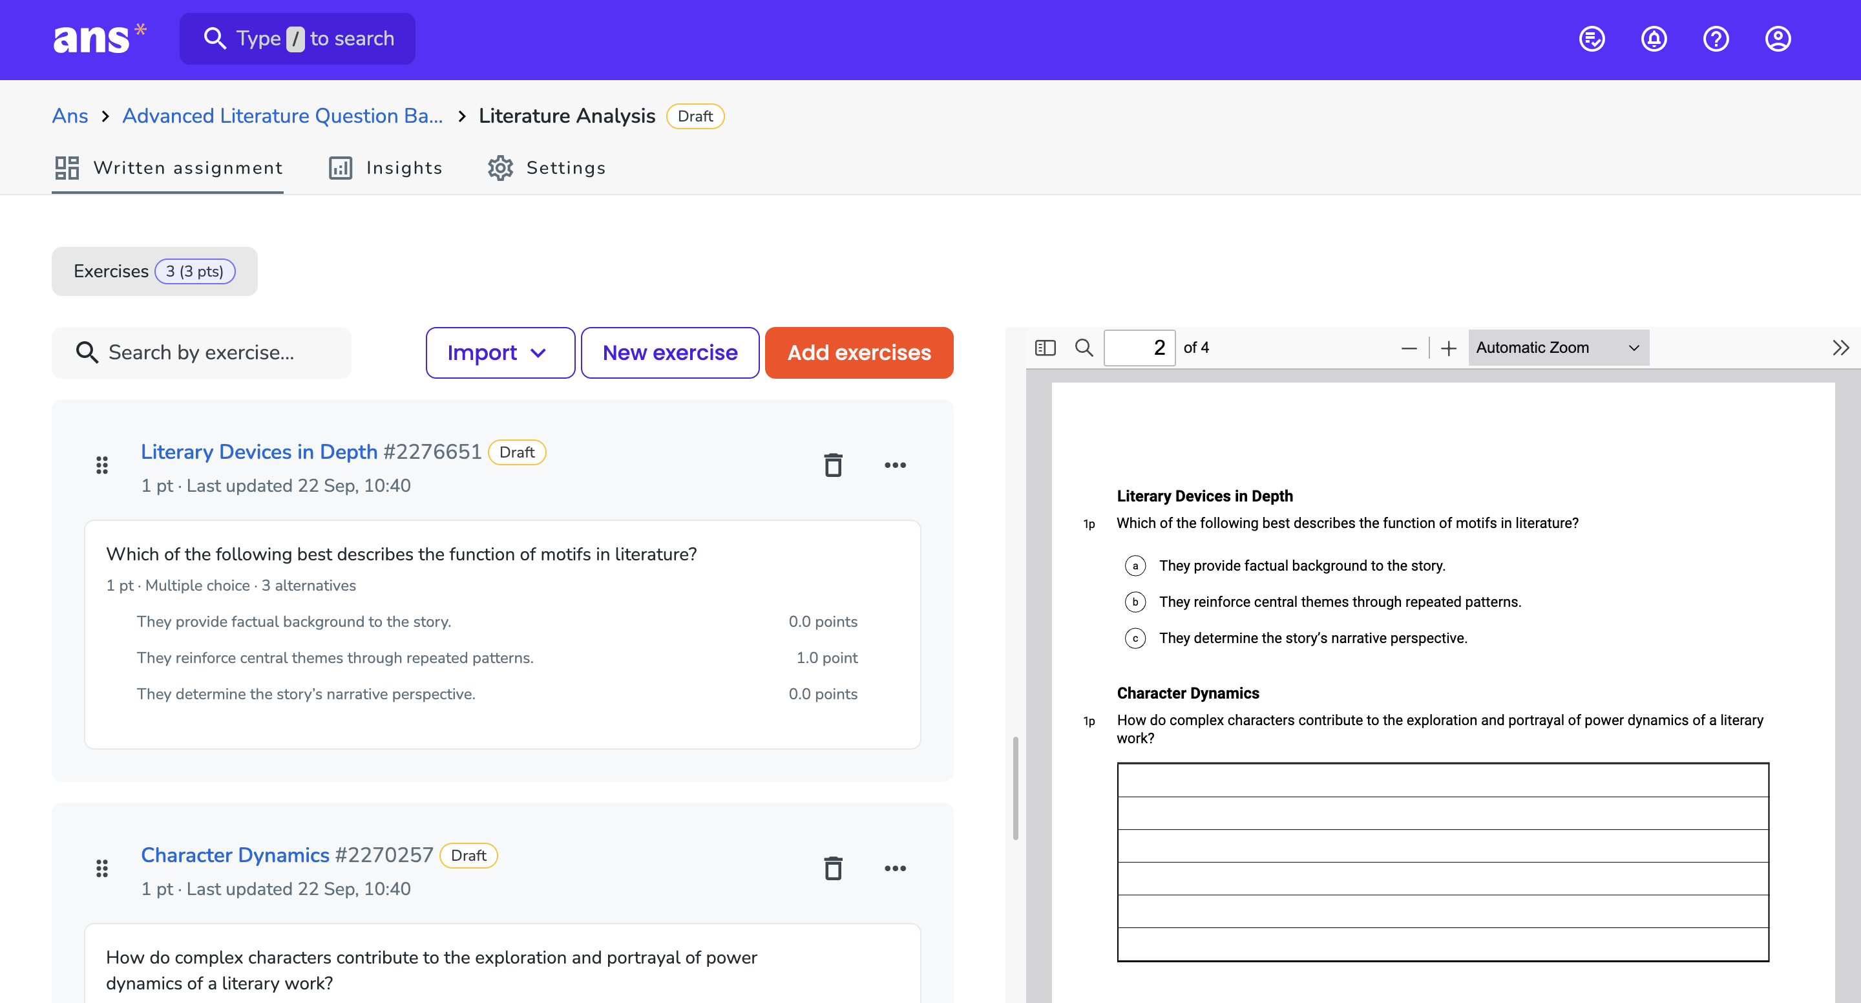This screenshot has width=1861, height=1003.
Task: Select answer option c in PDF preview
Action: (x=1135, y=638)
